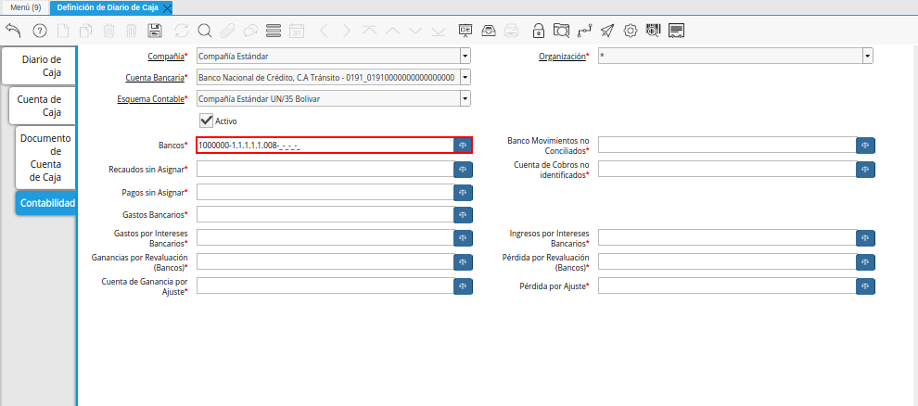Close the Definición de Diario de Caja tab
The height and width of the screenshot is (406, 918).
pos(167,8)
